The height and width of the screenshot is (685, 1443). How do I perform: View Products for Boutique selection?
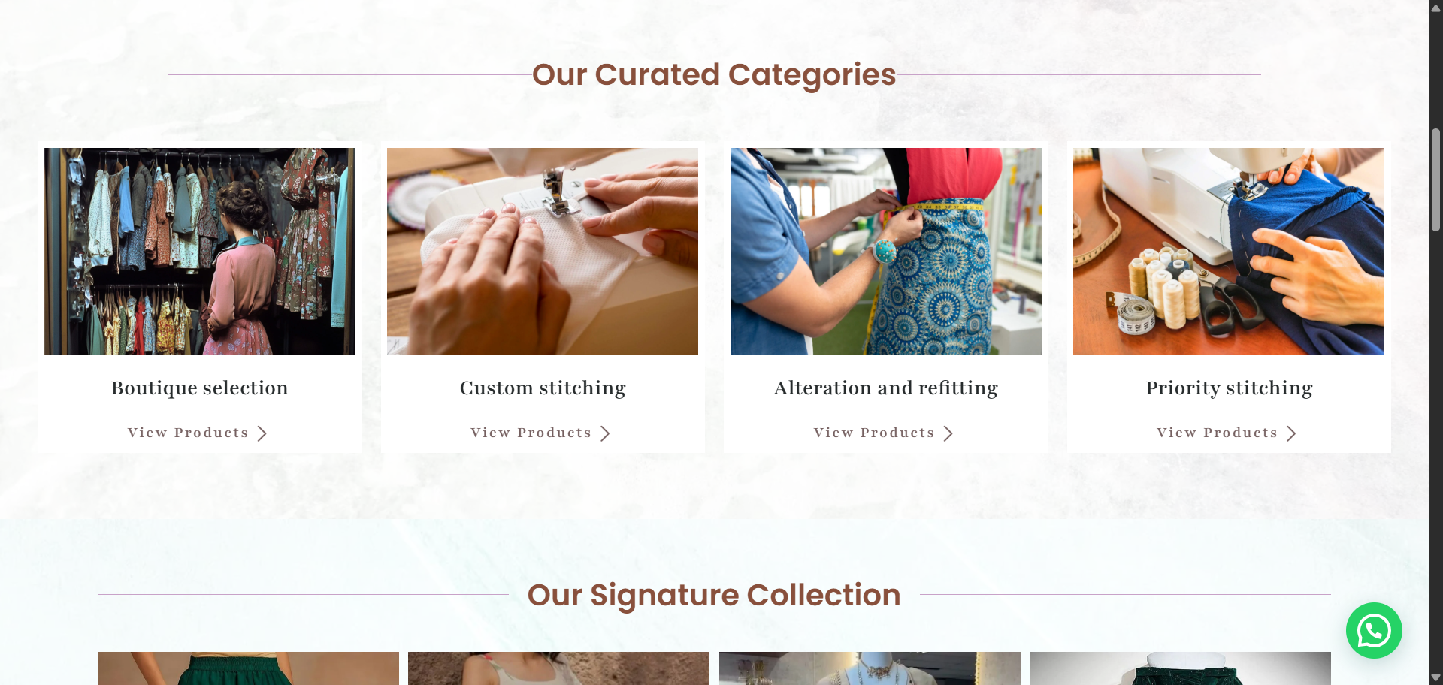[188, 433]
